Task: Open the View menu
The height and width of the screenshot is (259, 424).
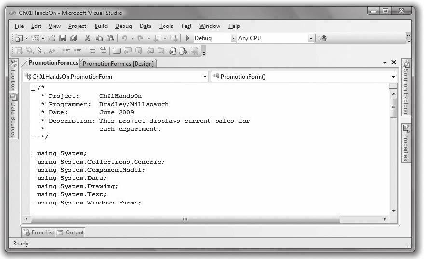Action: click(x=55, y=26)
